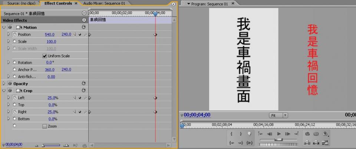This screenshot has height=149, width=356.
Task: Enable the Crop Zoom checkbox
Action: point(44,126)
